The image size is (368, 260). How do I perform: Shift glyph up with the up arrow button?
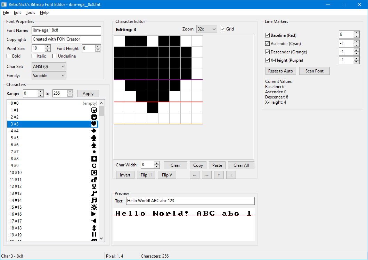pos(219,175)
